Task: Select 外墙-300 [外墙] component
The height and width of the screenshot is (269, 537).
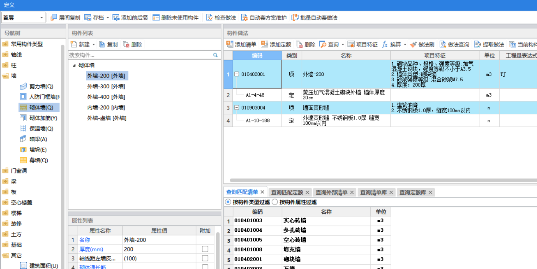Action: pyautogui.click(x=106, y=86)
